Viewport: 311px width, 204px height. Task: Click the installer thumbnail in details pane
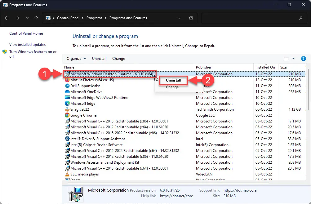click(x=76, y=194)
